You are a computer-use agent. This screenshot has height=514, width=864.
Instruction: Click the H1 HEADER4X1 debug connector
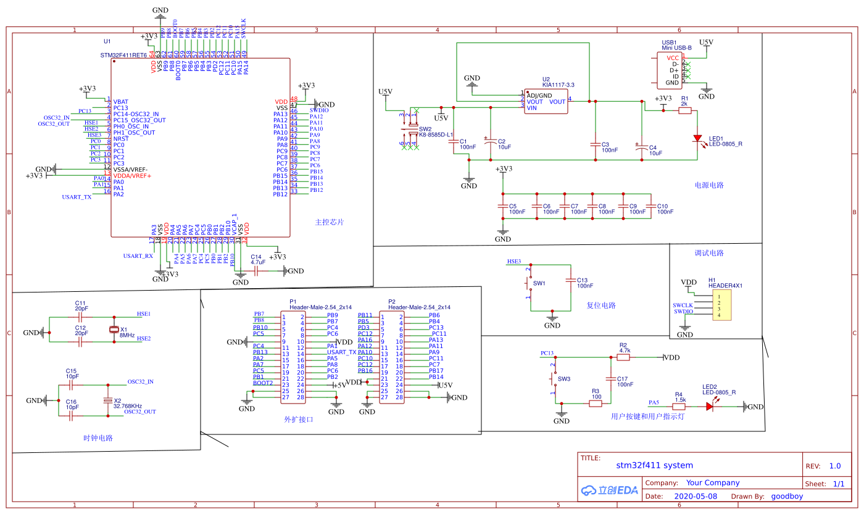(722, 305)
